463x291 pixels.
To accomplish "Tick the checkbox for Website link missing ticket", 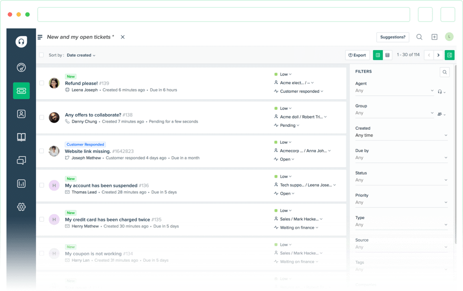I will [41, 151].
